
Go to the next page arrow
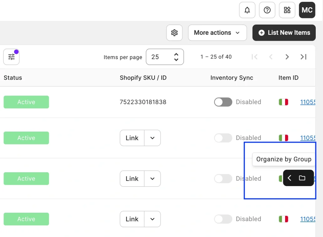coord(287,57)
